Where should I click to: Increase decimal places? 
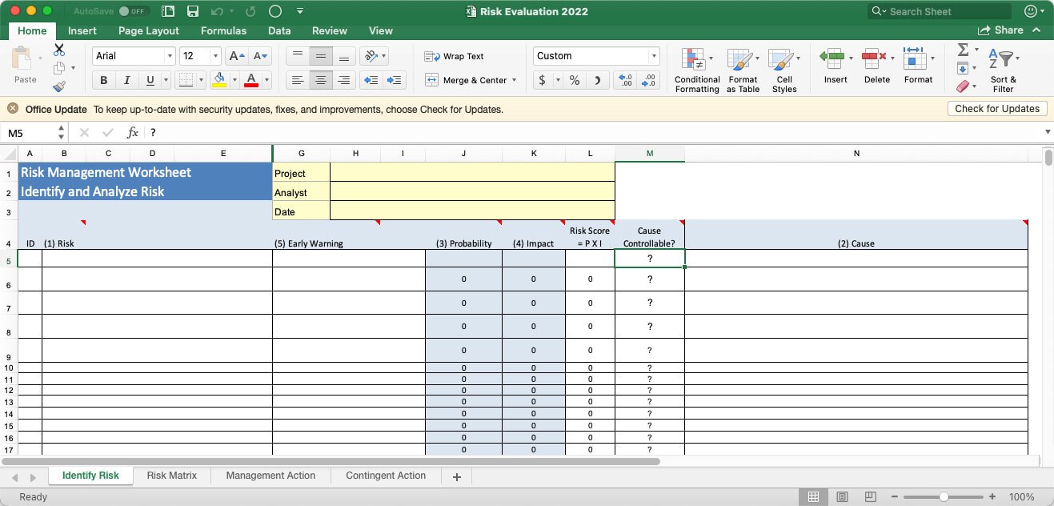(x=625, y=80)
